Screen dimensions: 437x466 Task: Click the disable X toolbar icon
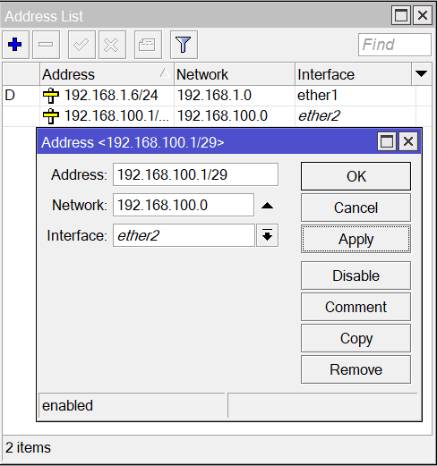coord(112,45)
